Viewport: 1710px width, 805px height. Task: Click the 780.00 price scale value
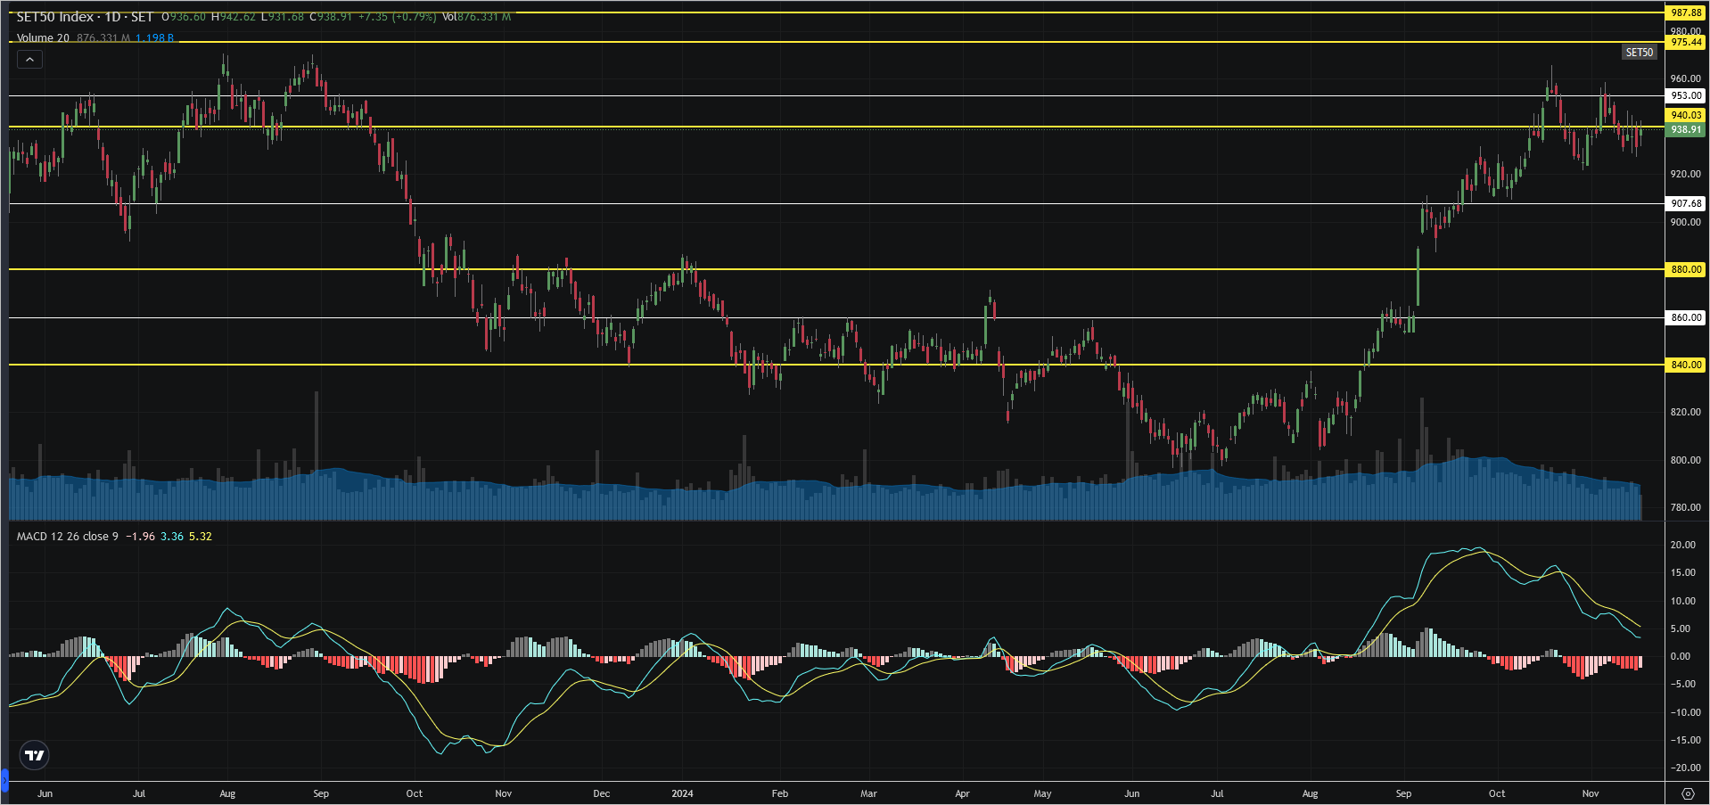[1685, 507]
